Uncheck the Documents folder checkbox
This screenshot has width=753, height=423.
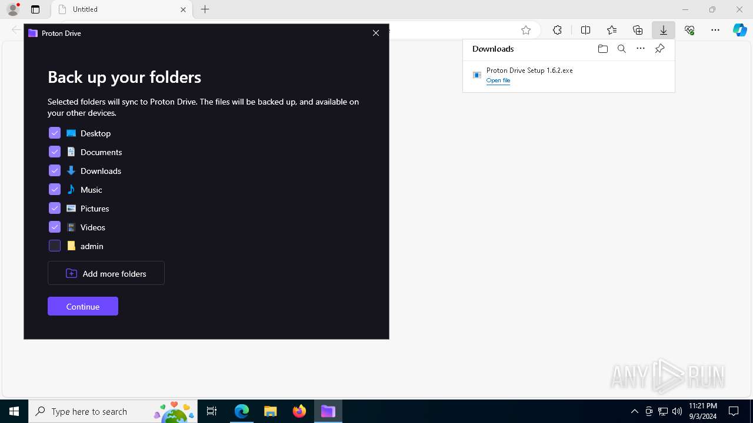pos(55,152)
